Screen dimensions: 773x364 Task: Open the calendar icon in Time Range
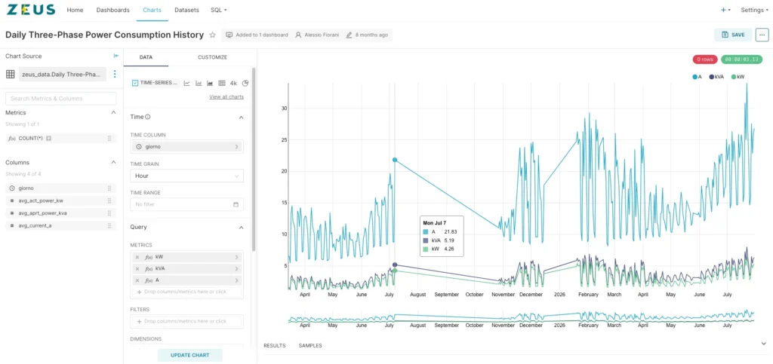tap(236, 204)
